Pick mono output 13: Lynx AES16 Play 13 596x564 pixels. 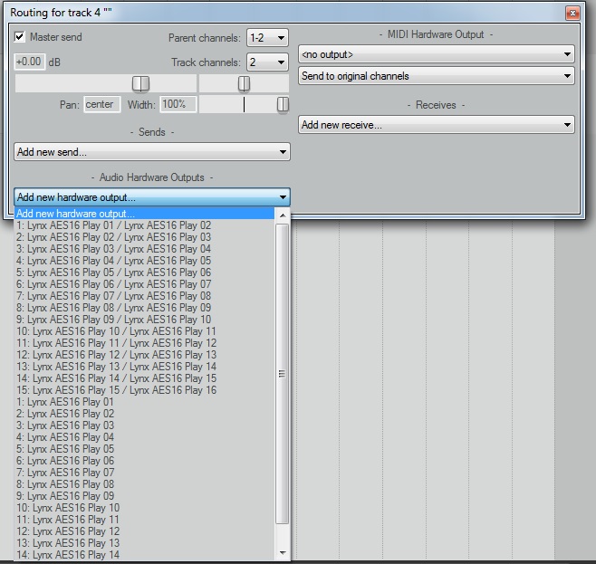(x=144, y=543)
